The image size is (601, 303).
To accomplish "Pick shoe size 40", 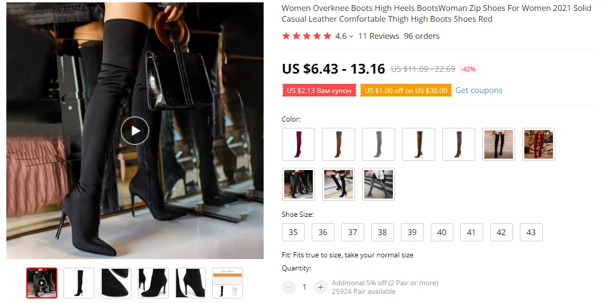I will tap(441, 232).
